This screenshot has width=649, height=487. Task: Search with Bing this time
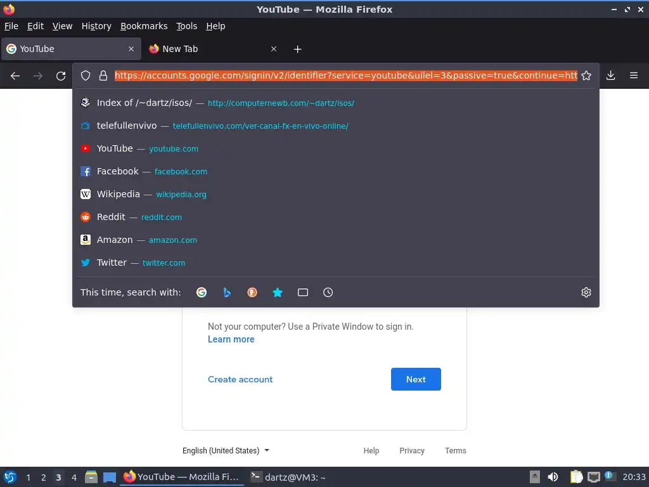tap(227, 292)
